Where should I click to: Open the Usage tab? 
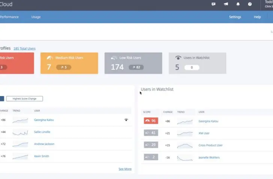pos(36,17)
